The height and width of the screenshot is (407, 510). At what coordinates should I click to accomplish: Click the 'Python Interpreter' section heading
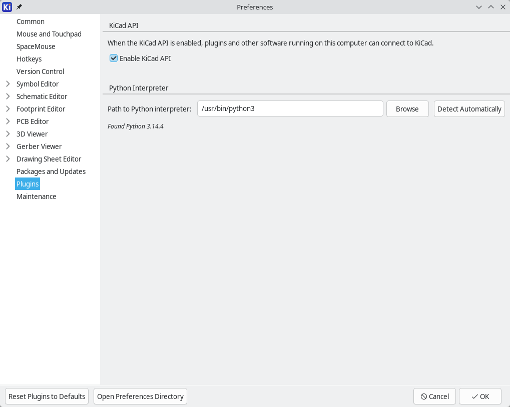point(139,88)
